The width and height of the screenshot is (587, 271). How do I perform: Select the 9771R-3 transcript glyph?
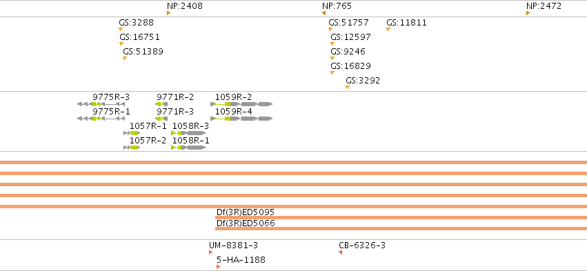(x=161, y=119)
